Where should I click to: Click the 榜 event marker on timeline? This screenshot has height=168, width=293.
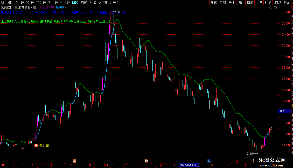[x=146, y=161]
